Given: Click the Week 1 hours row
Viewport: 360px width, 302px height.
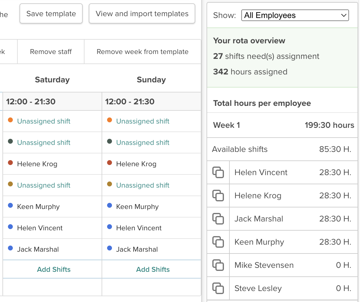Looking at the screenshot, I should click(x=282, y=125).
